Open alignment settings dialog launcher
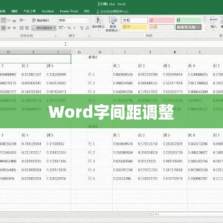Screen dimensions: 223x223 click(55, 36)
